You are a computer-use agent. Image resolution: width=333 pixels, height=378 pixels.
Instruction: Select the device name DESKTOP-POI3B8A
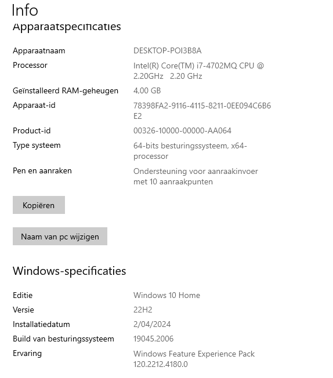(x=167, y=50)
